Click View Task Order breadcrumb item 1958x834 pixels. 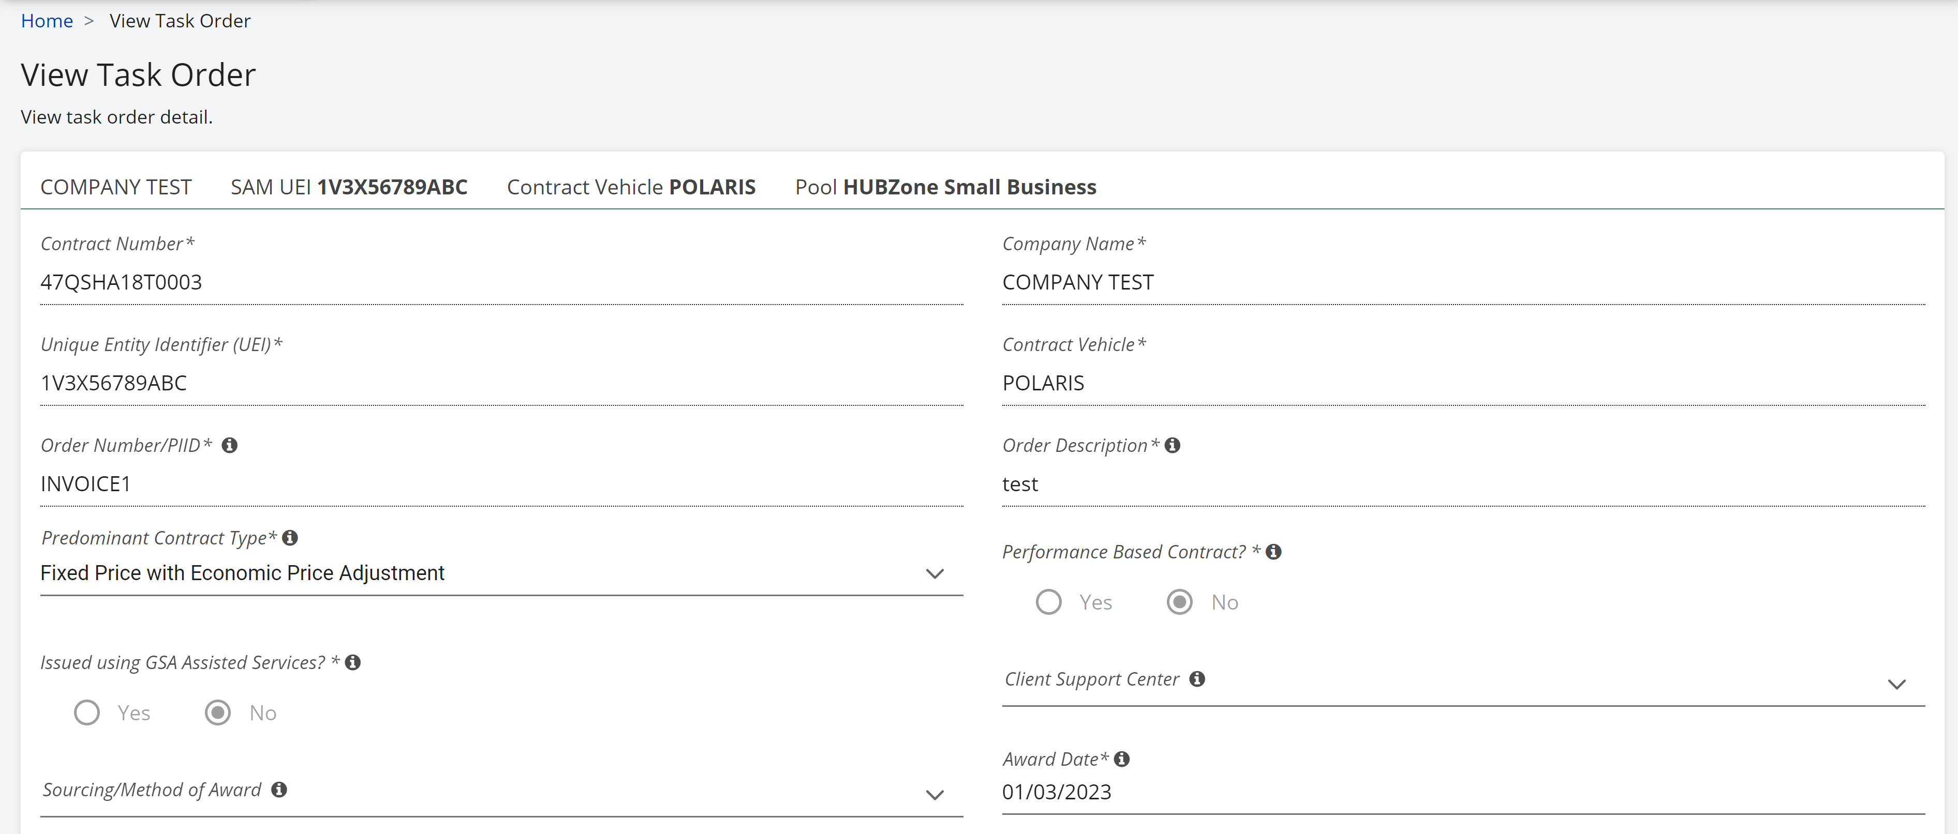pos(180,21)
